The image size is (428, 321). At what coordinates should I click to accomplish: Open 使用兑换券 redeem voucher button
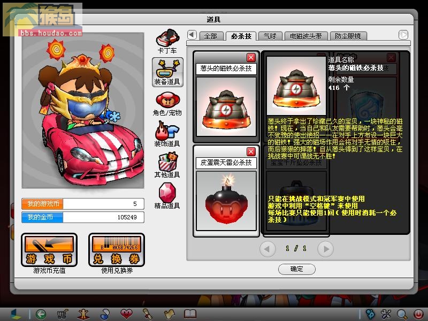pos(117,250)
